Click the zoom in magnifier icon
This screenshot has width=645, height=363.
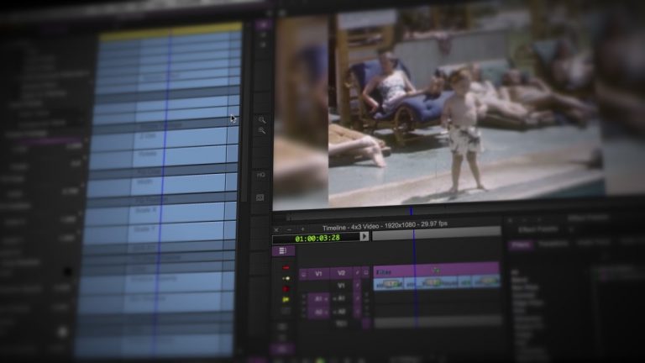click(x=262, y=120)
